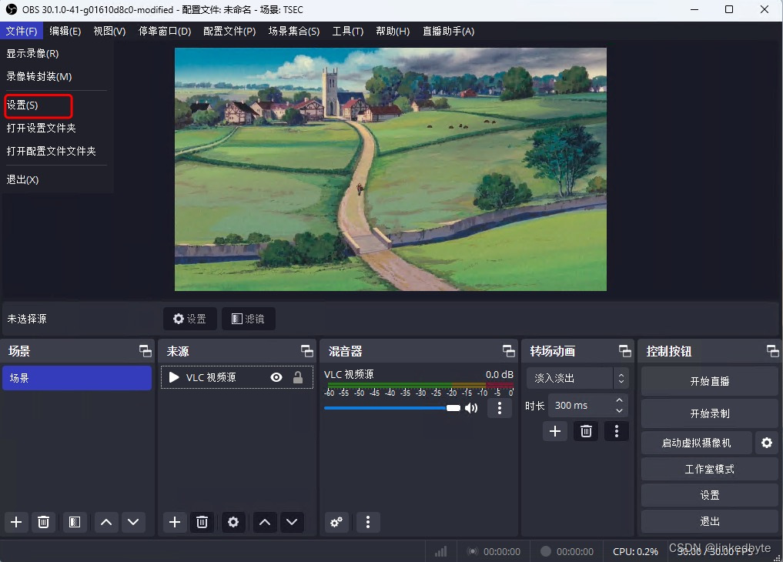Undock the Audio Mixer panel
This screenshot has width=783, height=562.
[509, 351]
